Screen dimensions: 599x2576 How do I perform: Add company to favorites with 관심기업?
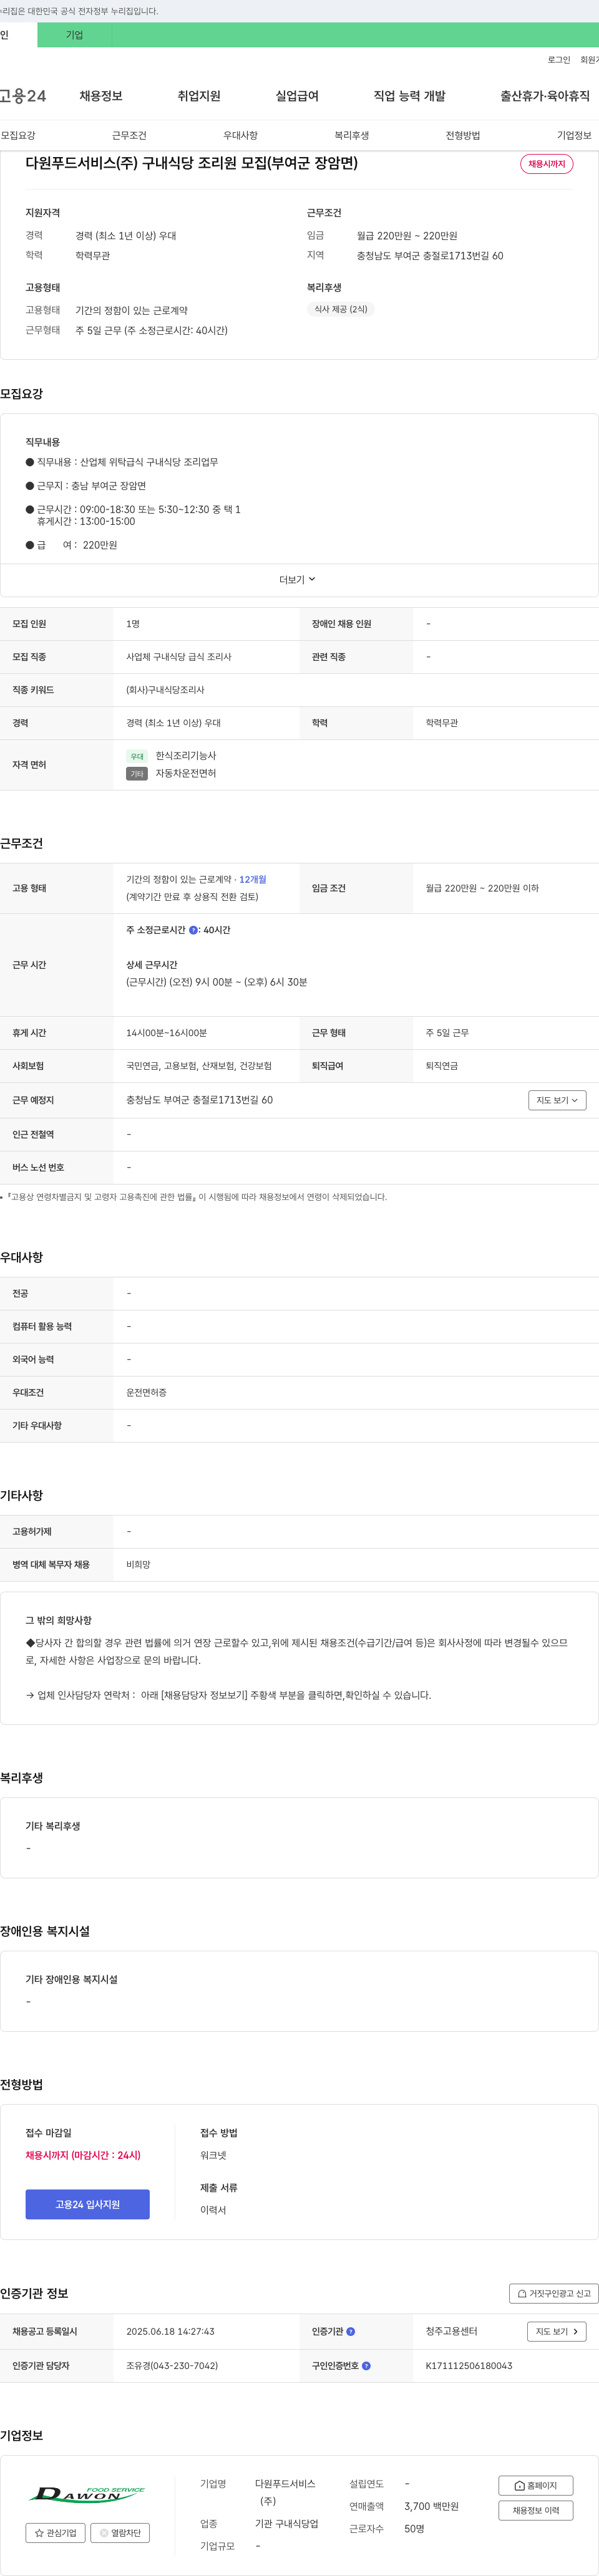(55, 2532)
